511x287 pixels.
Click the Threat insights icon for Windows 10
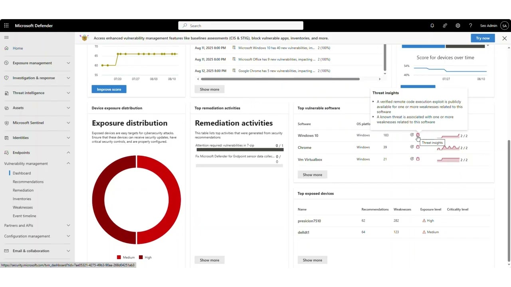(418, 135)
